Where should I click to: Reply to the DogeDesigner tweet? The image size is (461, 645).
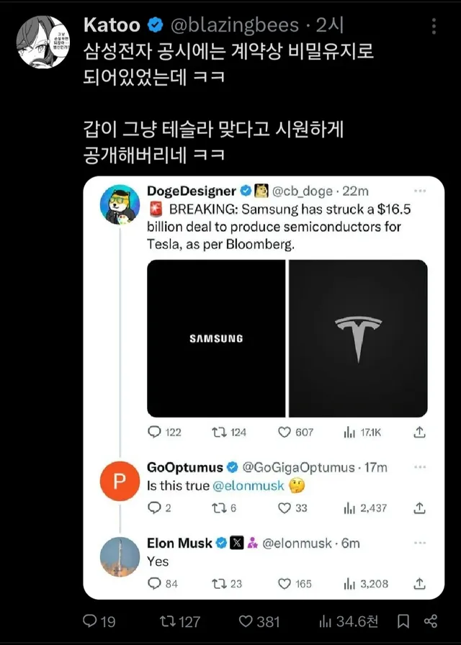(154, 432)
